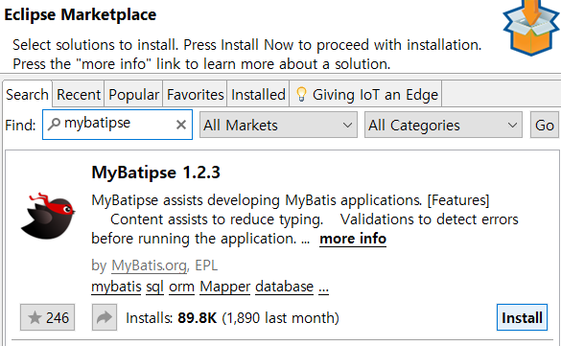Click the lightbulb icon on IoT tab
This screenshot has width=561, height=346.
tap(301, 94)
